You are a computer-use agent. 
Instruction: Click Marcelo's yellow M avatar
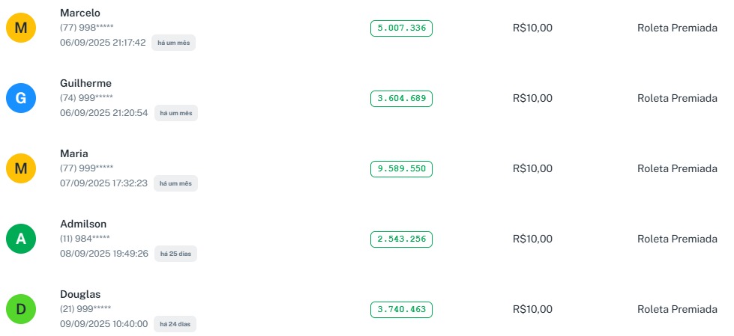pyautogui.click(x=21, y=28)
